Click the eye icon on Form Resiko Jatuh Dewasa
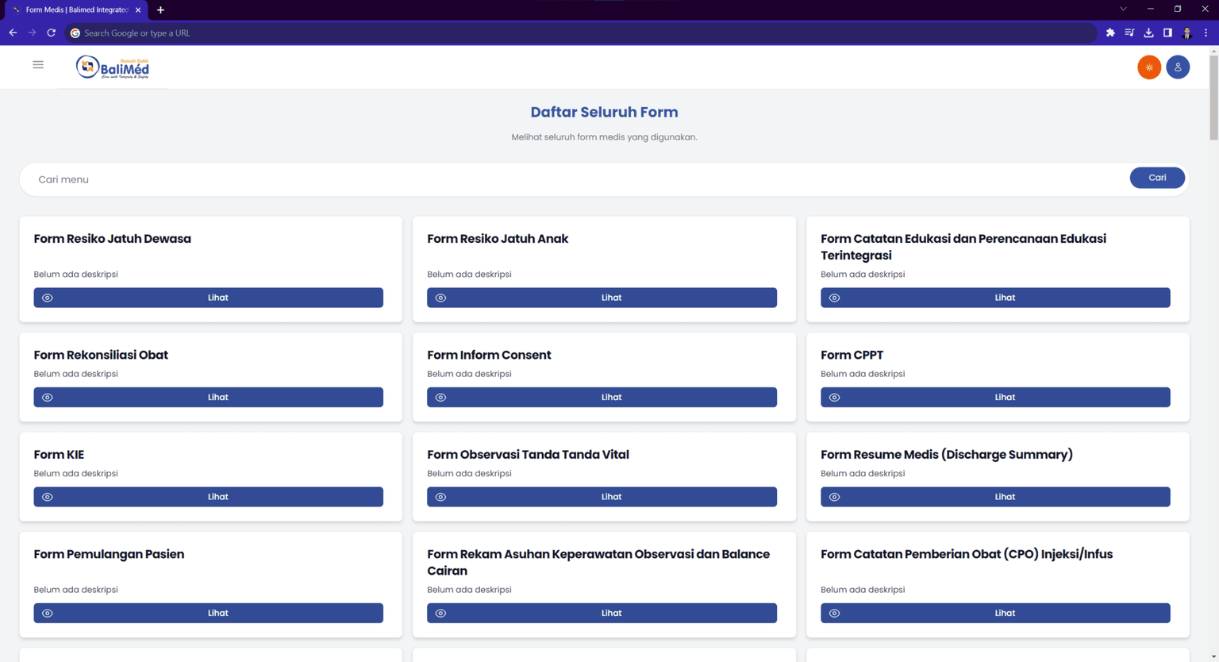This screenshot has height=662, width=1219. pos(48,297)
